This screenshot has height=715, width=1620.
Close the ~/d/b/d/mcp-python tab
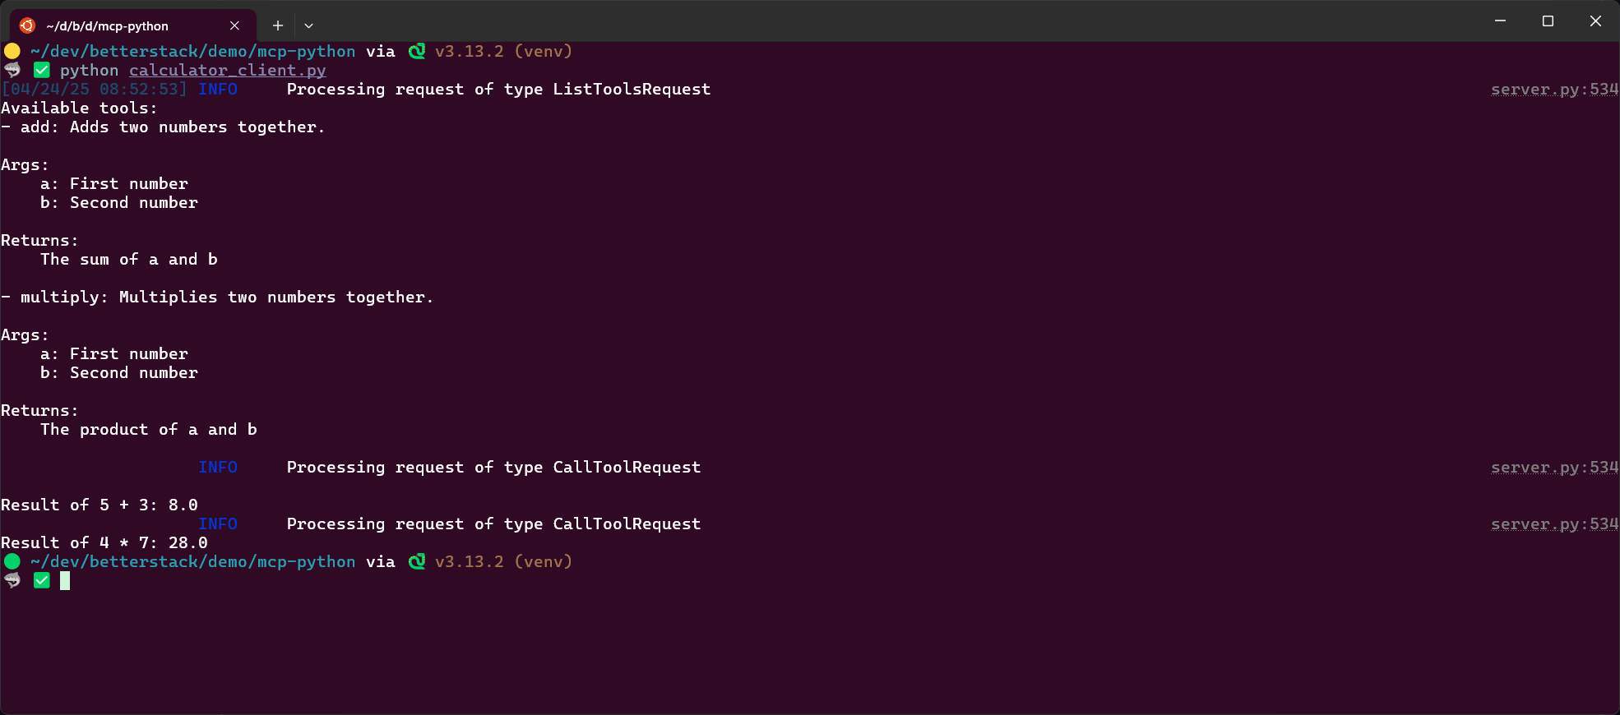click(x=234, y=25)
